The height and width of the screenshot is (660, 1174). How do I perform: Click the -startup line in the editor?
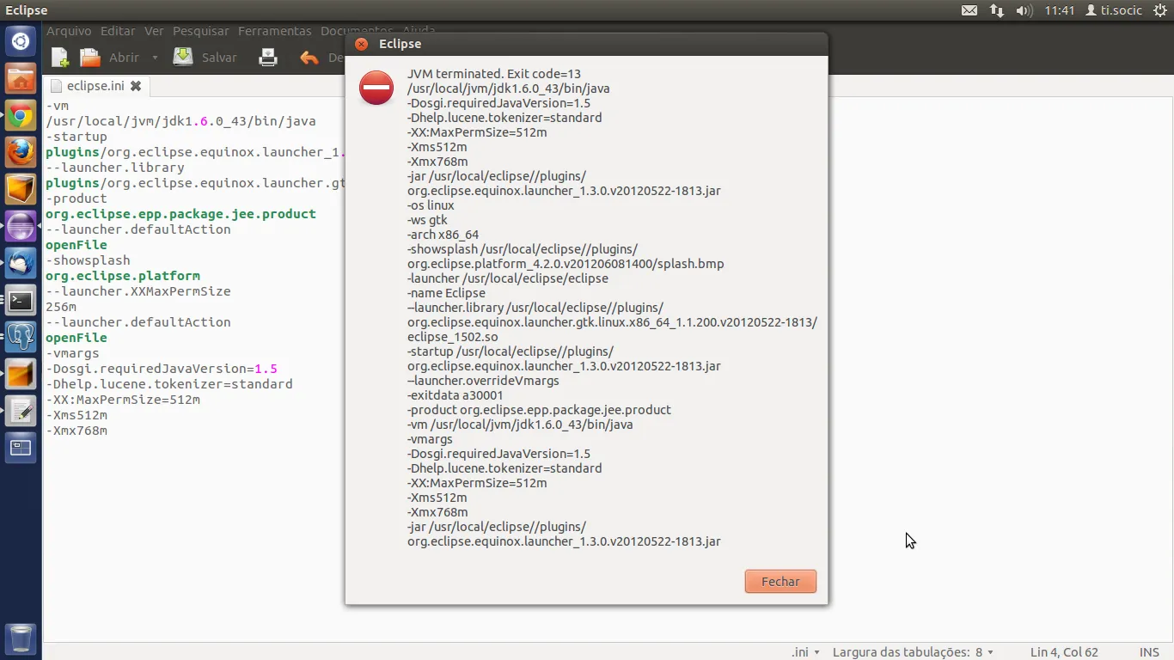click(x=76, y=137)
